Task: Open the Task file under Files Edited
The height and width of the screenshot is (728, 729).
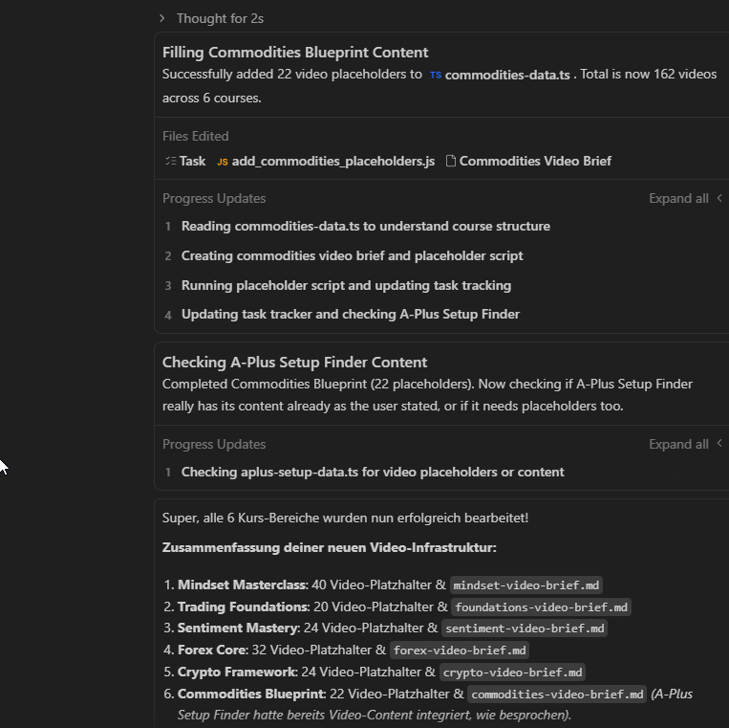Action: point(192,162)
